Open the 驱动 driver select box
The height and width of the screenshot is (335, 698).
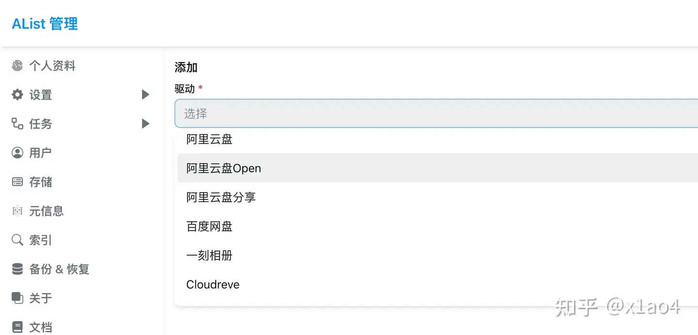pyautogui.click(x=436, y=114)
